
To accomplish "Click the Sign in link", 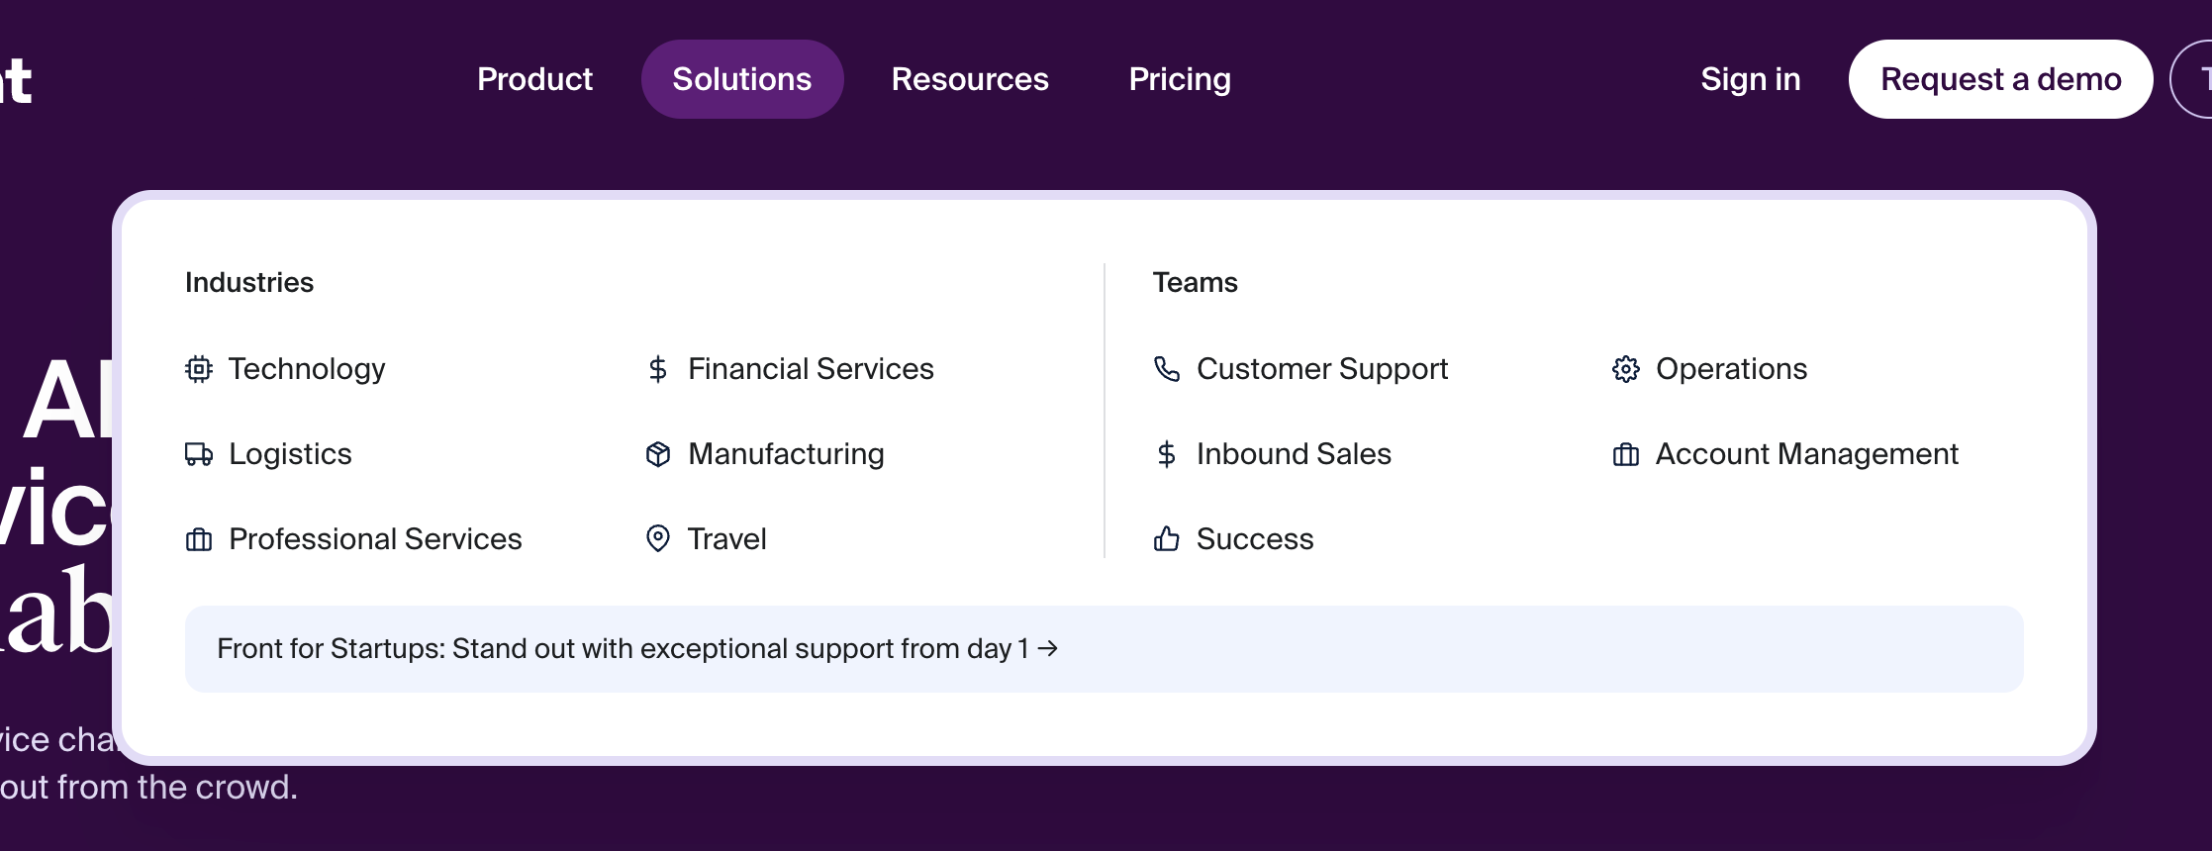I will [x=1750, y=79].
